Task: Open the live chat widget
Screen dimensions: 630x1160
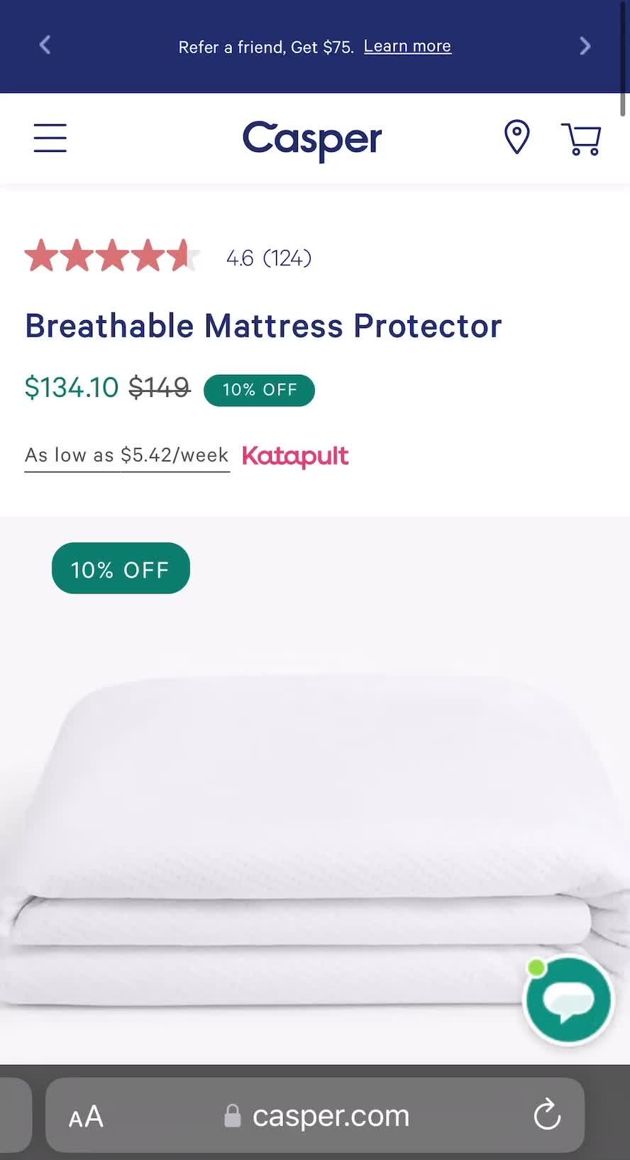Action: tap(568, 1000)
